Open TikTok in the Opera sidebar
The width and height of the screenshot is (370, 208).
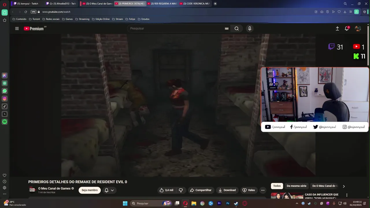[x=5, y=106]
